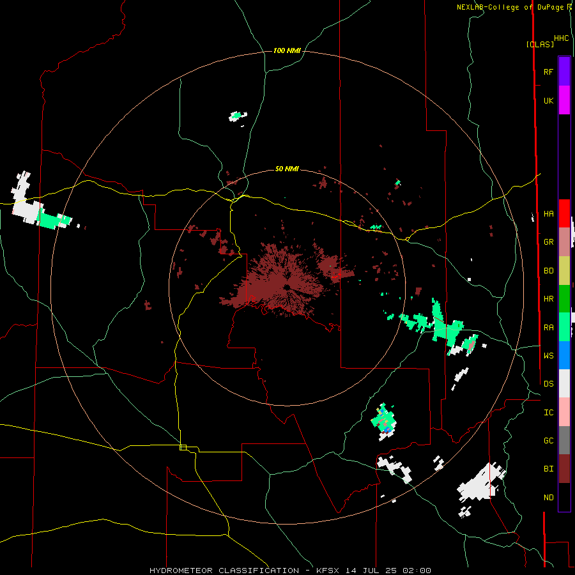Image resolution: width=575 pixels, height=575 pixels.
Task: Click the '100 NMI' range ring label
Action: tap(287, 50)
